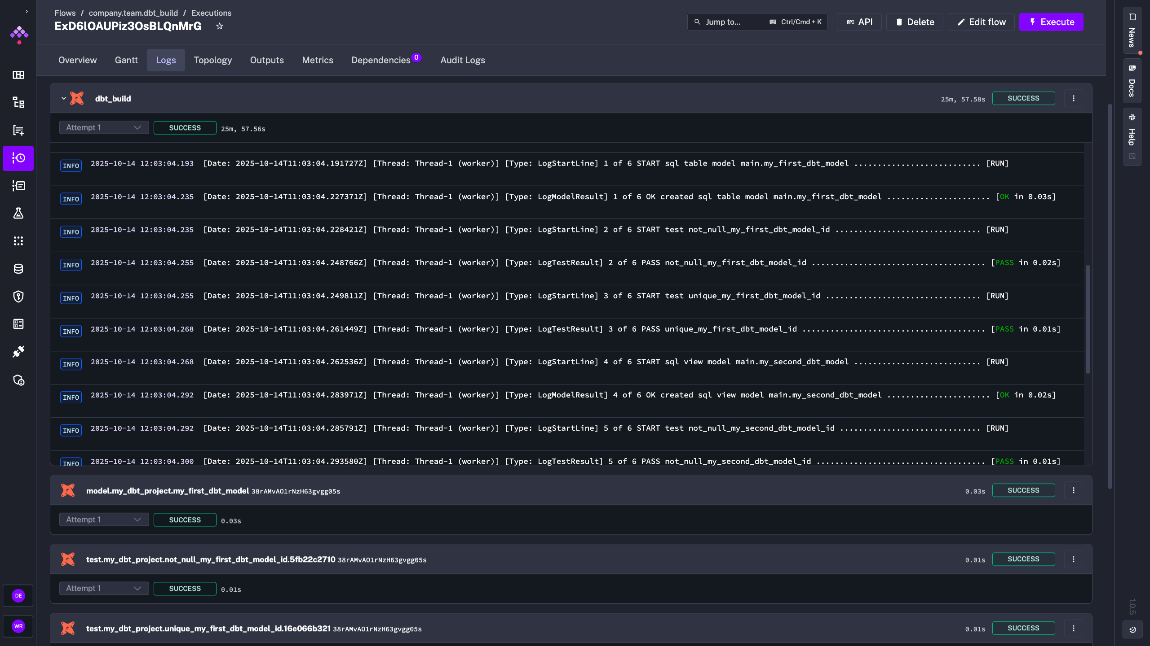
Task: Click the log panel vertical scrollbar
Action: click(x=1088, y=319)
